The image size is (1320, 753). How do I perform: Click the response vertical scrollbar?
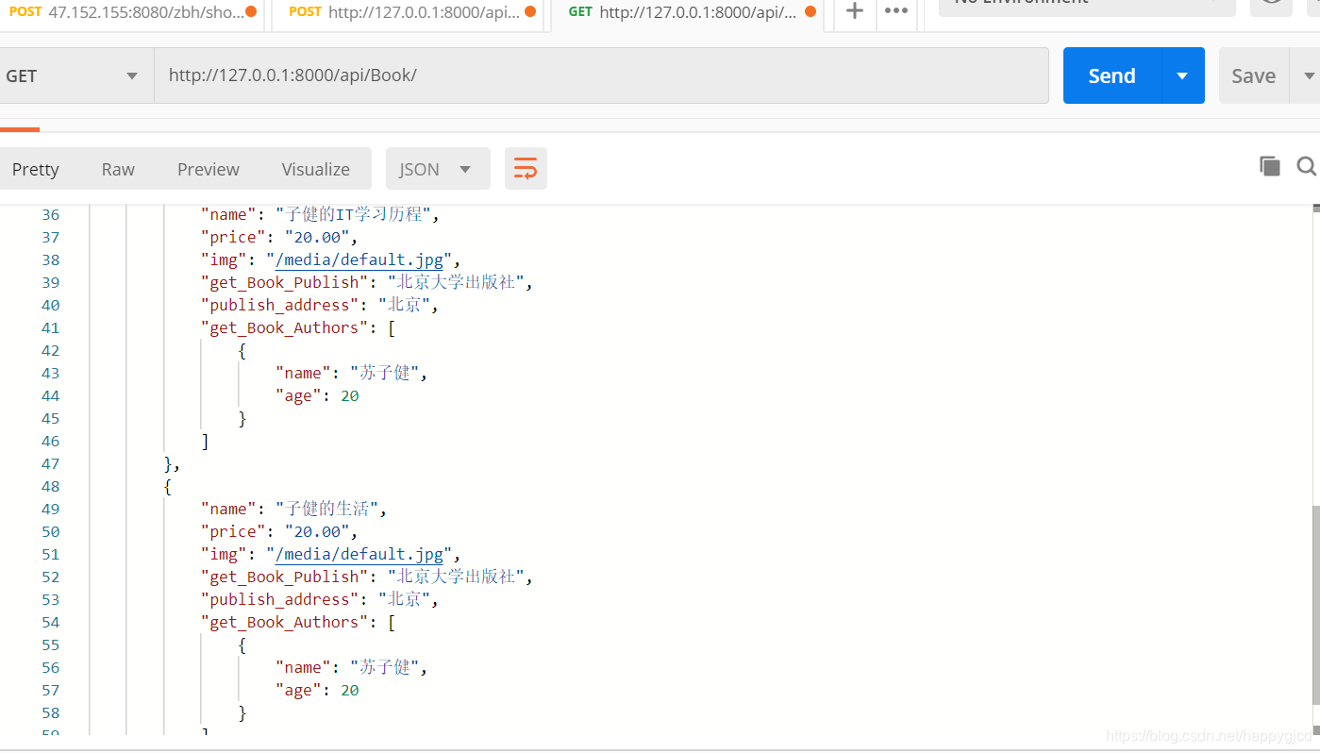click(x=1315, y=604)
